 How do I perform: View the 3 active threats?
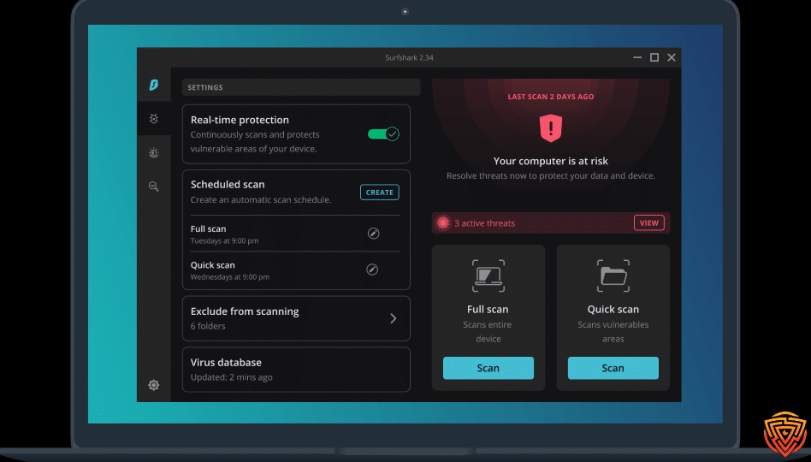(649, 223)
